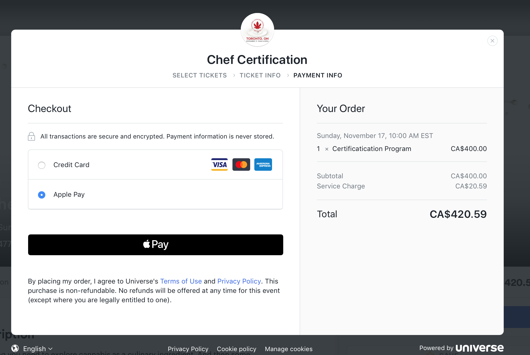This screenshot has width=530, height=355.
Task: Open the Terms of Use link
Action: click(181, 281)
